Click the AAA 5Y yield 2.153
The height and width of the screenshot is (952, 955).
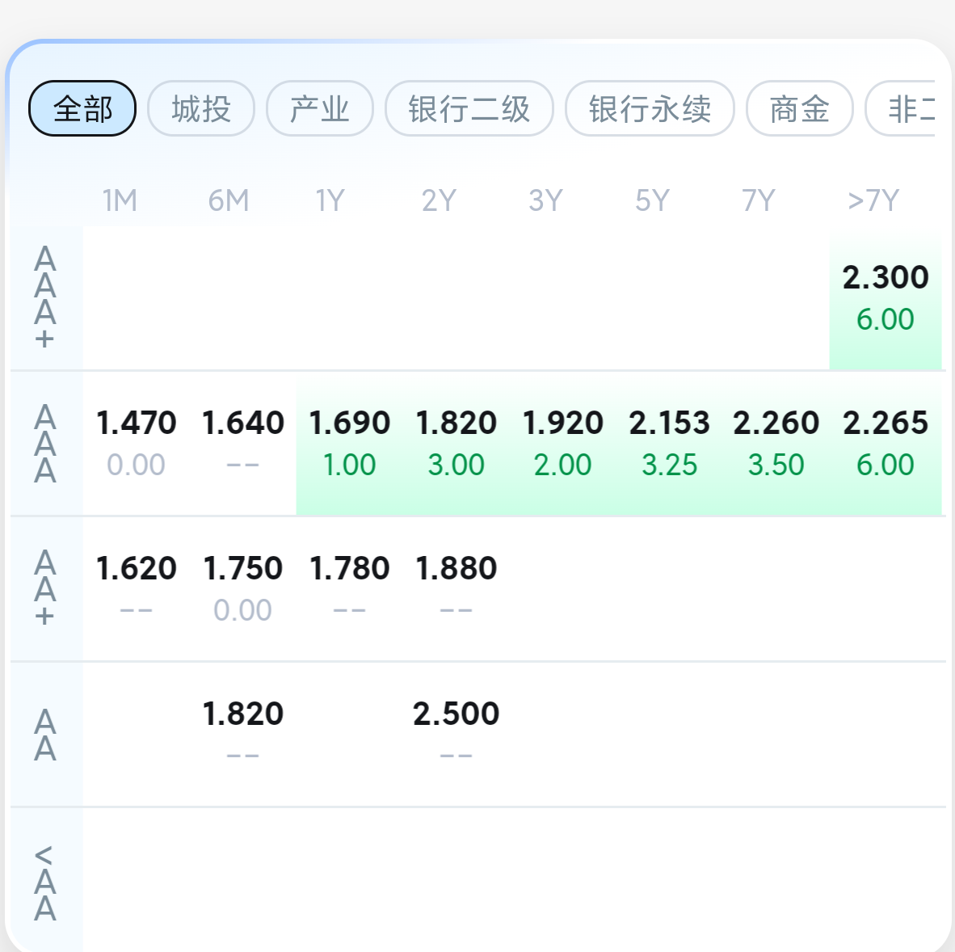(x=669, y=443)
